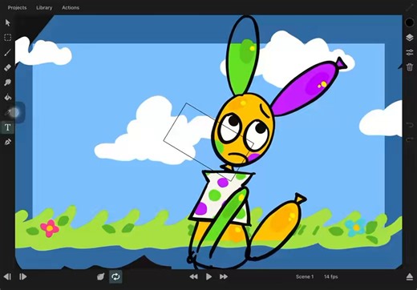Step to the next frame

pyautogui.click(x=23, y=276)
